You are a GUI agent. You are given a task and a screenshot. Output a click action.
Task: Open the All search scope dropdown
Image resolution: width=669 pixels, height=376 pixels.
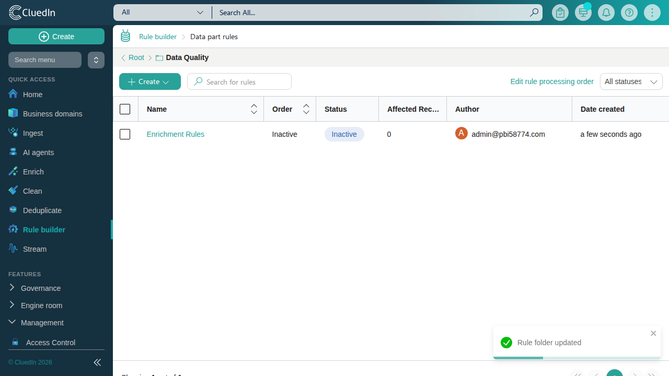pyautogui.click(x=163, y=13)
